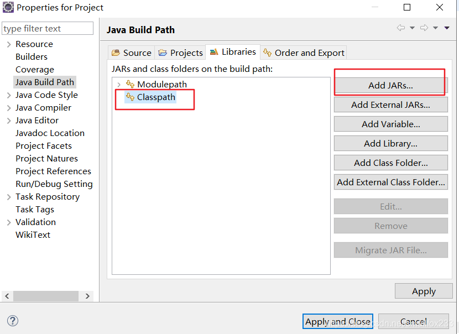Select the Classpath entry

pos(156,97)
